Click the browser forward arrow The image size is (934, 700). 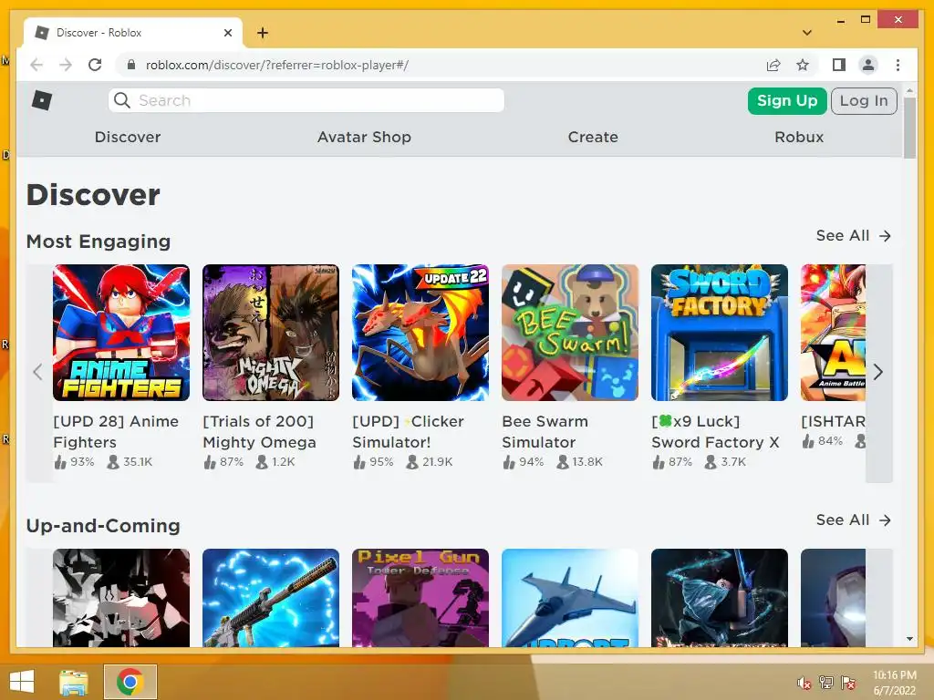click(66, 65)
